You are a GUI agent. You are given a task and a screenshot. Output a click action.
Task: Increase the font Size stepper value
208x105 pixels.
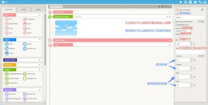pyautogui.click(x=191, y=42)
